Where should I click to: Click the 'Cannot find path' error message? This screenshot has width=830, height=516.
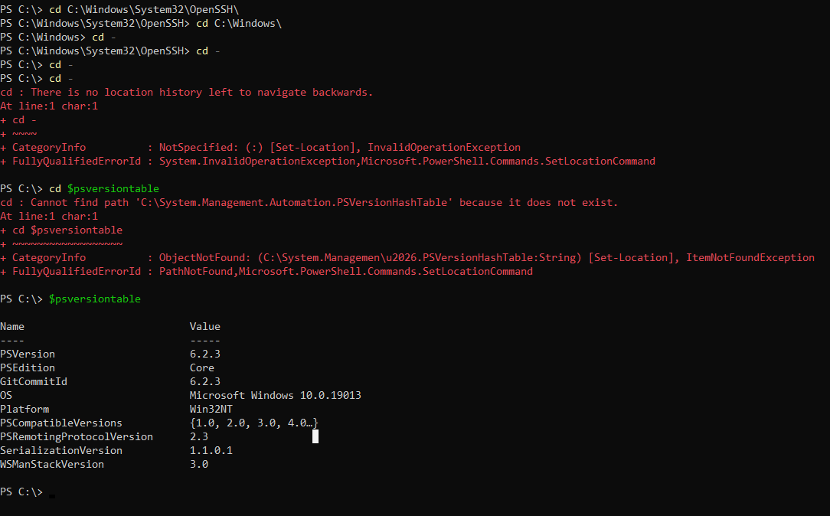click(x=309, y=202)
